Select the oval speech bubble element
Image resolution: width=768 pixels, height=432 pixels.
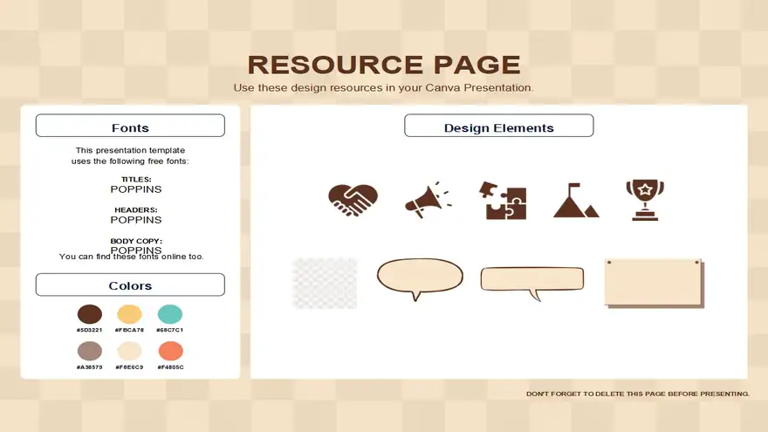(x=421, y=279)
